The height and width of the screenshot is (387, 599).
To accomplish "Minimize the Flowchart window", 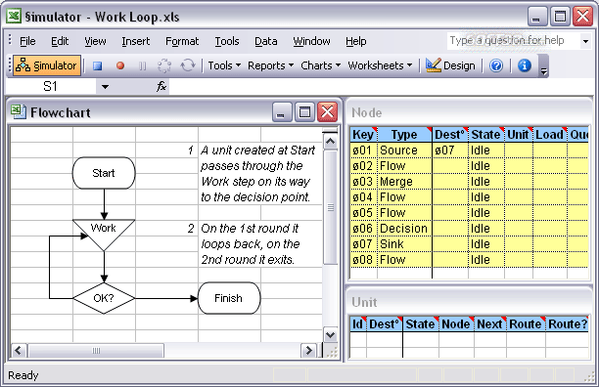I will (x=282, y=112).
